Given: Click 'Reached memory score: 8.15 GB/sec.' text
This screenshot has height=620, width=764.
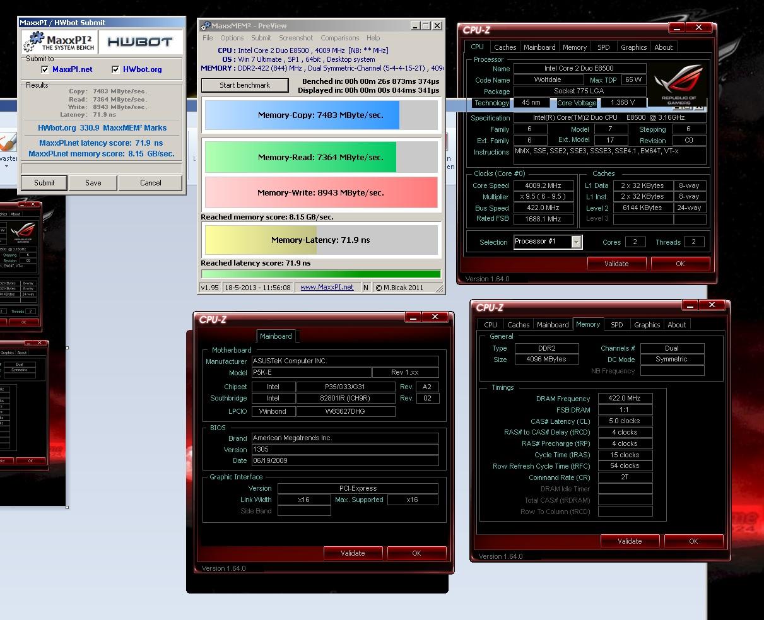Looking at the screenshot, I should pos(267,217).
